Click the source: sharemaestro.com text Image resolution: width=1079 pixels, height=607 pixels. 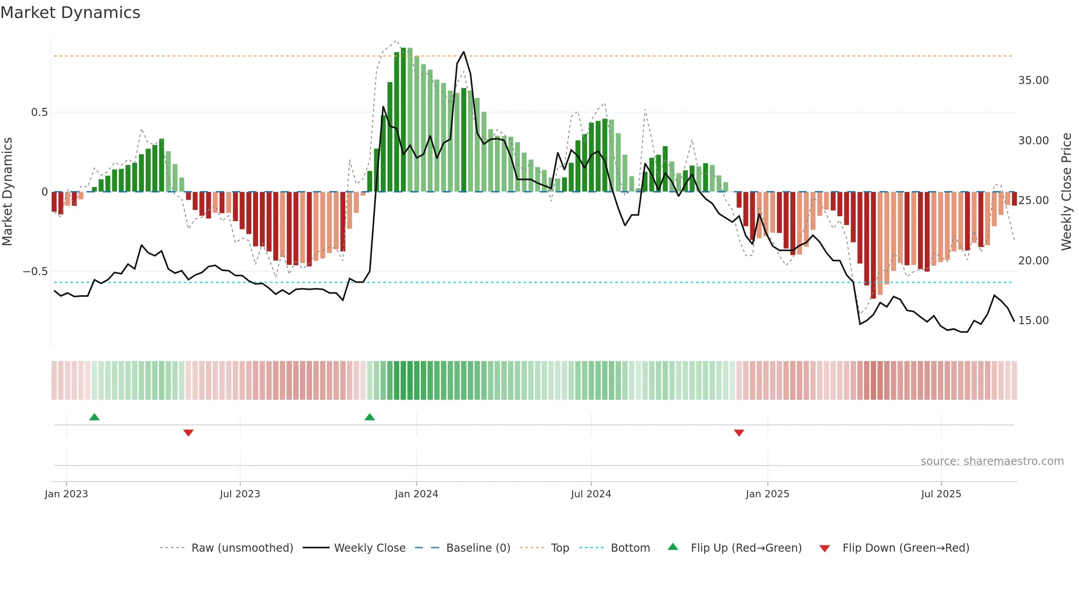coord(992,461)
